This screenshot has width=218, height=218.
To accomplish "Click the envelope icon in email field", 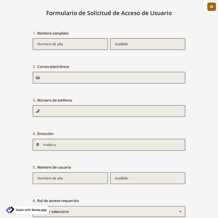I will pos(38,78).
